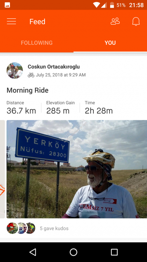Open Coskun Ortacakıroglu's profile name
The image size is (147, 262).
(x=54, y=67)
